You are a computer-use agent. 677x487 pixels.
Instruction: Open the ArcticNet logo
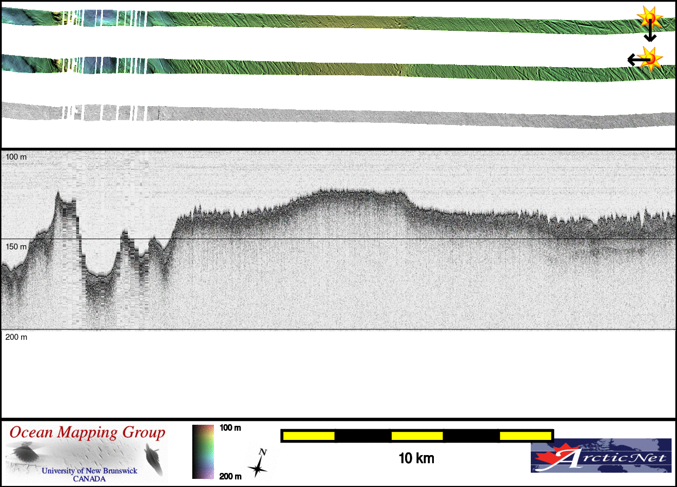601,455
